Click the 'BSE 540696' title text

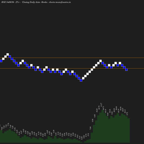[x=8, y=2]
